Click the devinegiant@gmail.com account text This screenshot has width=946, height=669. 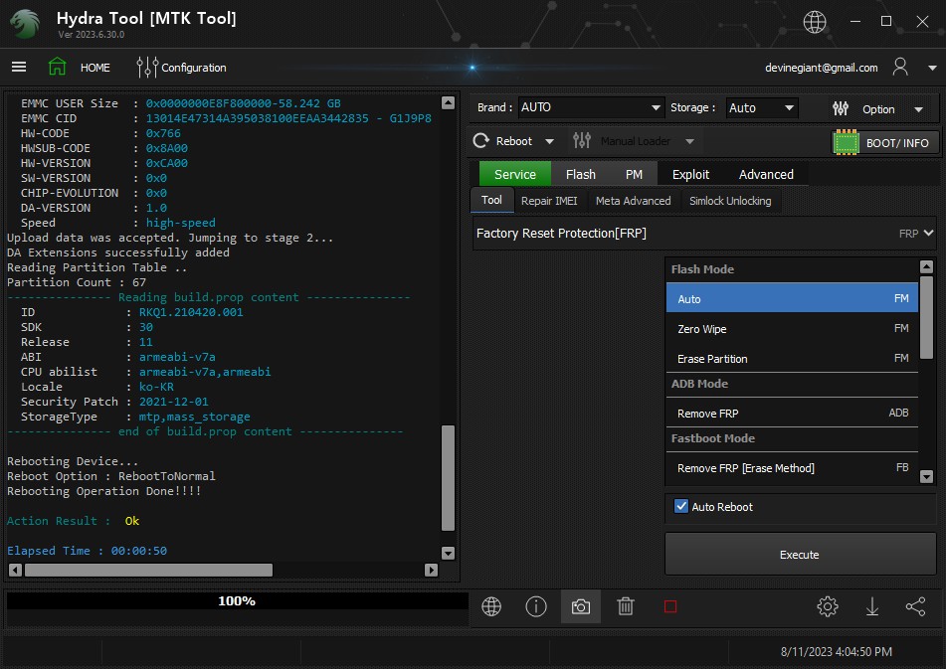pos(821,68)
